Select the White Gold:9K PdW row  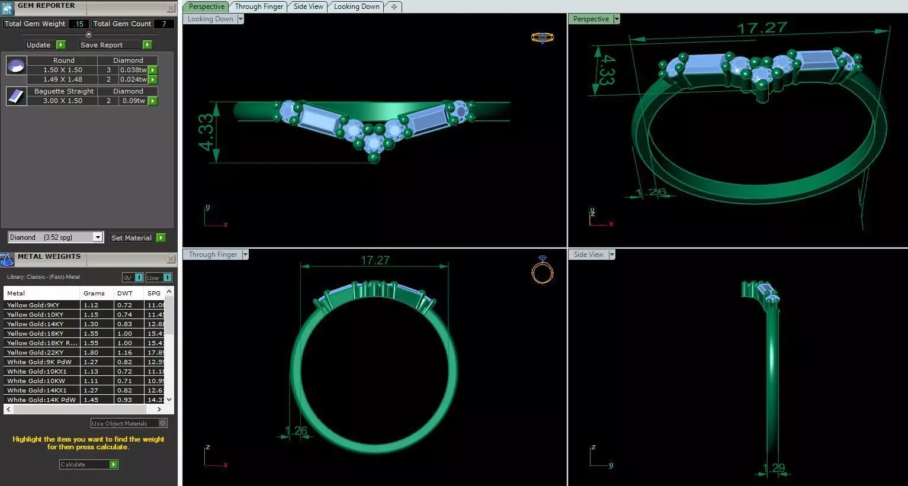(84, 362)
